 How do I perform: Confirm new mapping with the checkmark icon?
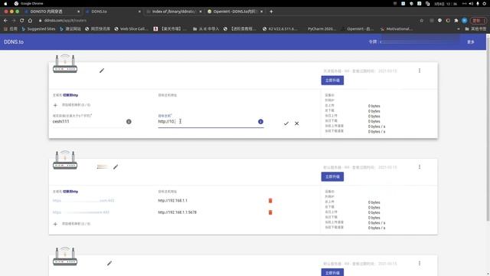pyautogui.click(x=286, y=123)
